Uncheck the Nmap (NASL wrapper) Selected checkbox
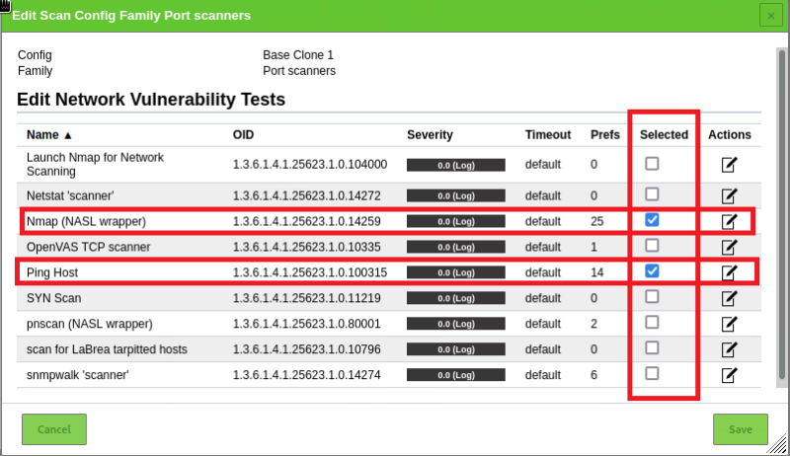Image resolution: width=790 pixels, height=456 pixels. point(652,220)
